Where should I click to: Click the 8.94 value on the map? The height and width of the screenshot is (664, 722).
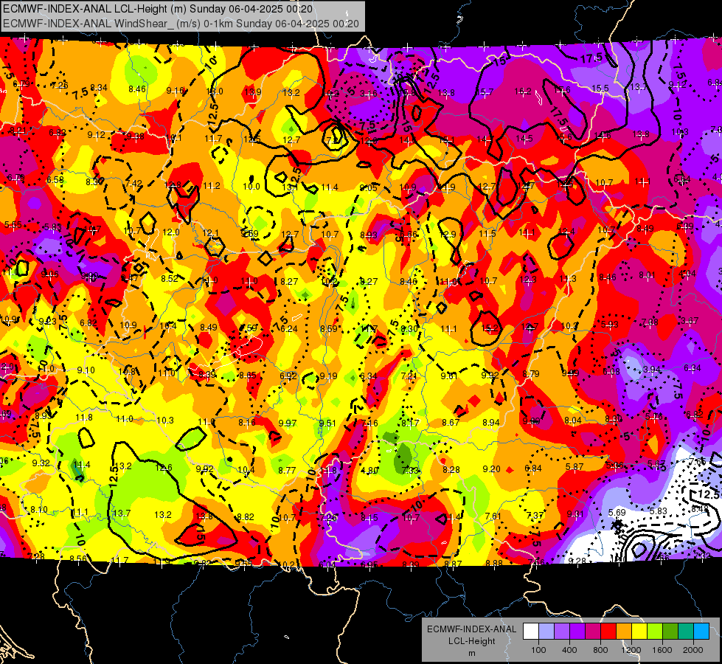point(491,423)
